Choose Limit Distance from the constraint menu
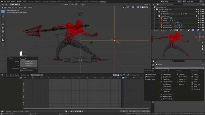 coord(166,84)
